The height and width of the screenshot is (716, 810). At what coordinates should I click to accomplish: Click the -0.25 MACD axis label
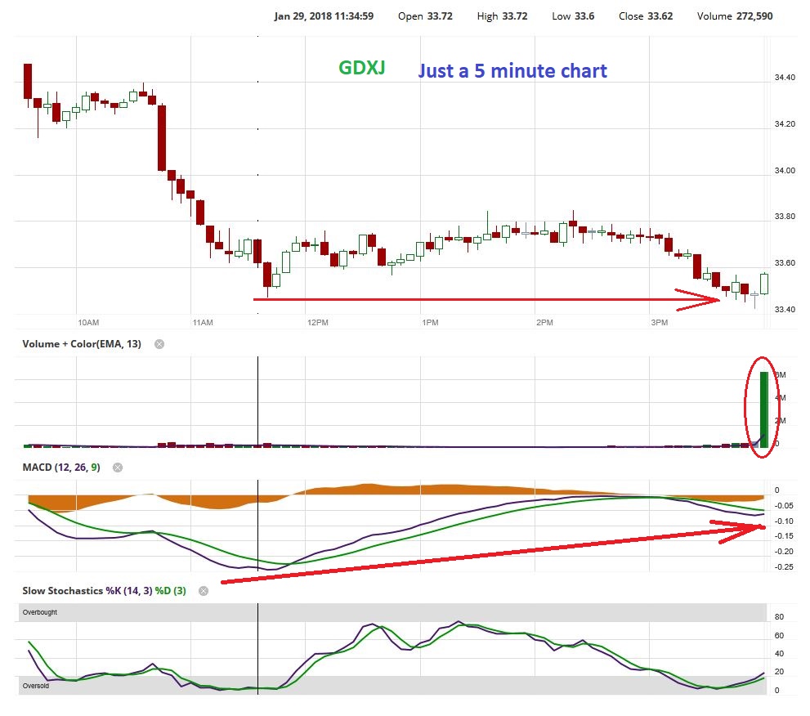(x=784, y=567)
